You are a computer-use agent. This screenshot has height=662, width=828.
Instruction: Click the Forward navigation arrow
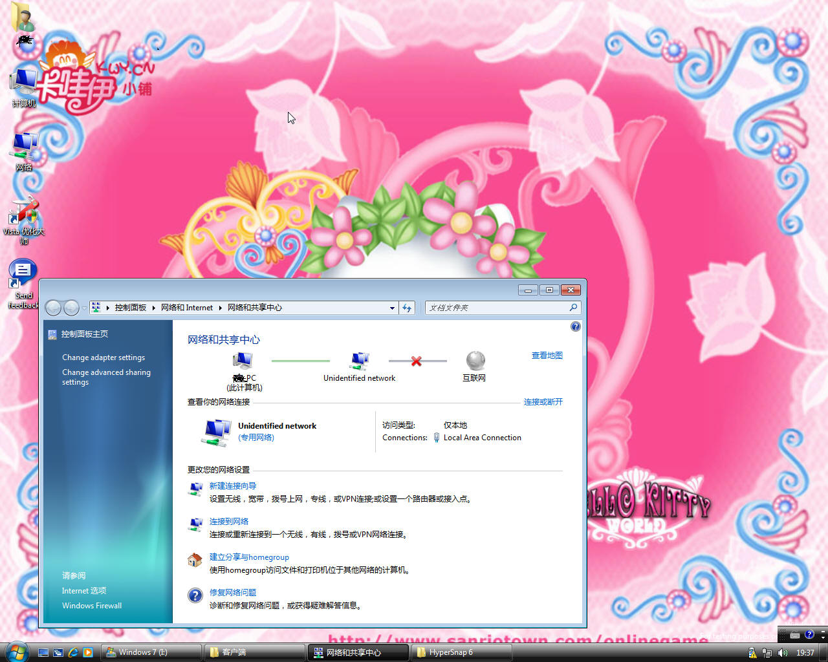click(71, 308)
